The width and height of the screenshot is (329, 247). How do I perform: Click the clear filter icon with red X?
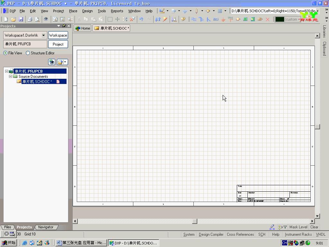click(132, 19)
